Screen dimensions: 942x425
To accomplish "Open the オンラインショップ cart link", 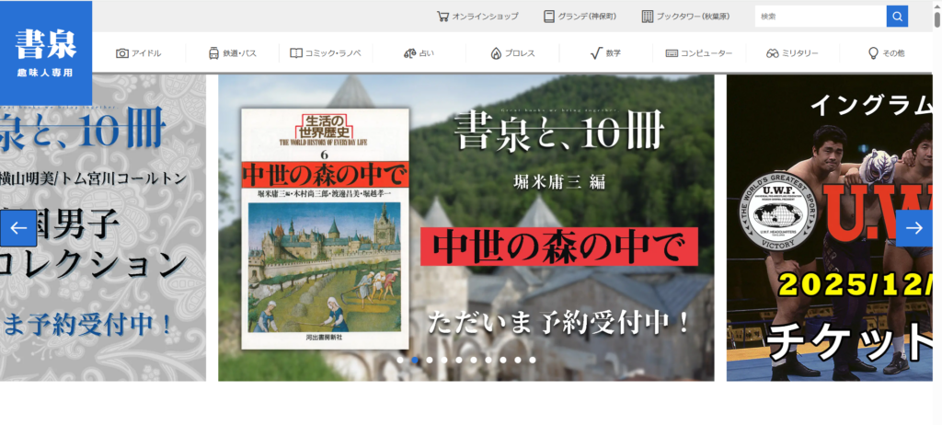I will [477, 17].
